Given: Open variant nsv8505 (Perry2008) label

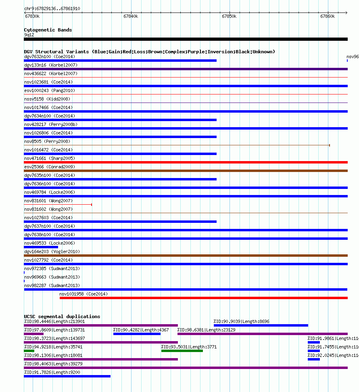Looking at the screenshot, I should (47, 142).
